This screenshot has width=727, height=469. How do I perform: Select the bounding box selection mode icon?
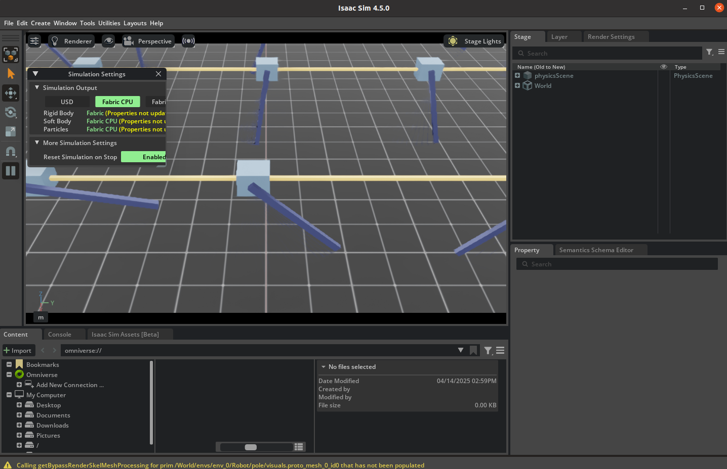tap(11, 55)
